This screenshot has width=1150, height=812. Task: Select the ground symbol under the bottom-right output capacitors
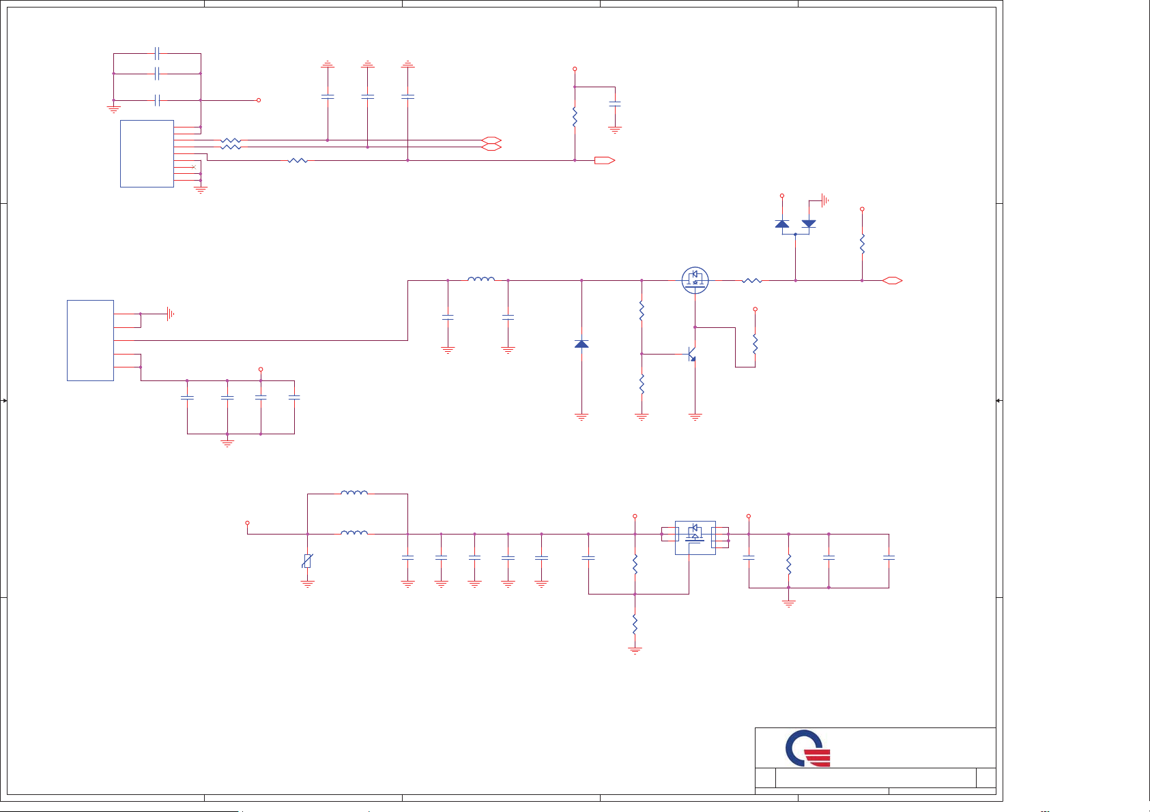[x=789, y=603]
